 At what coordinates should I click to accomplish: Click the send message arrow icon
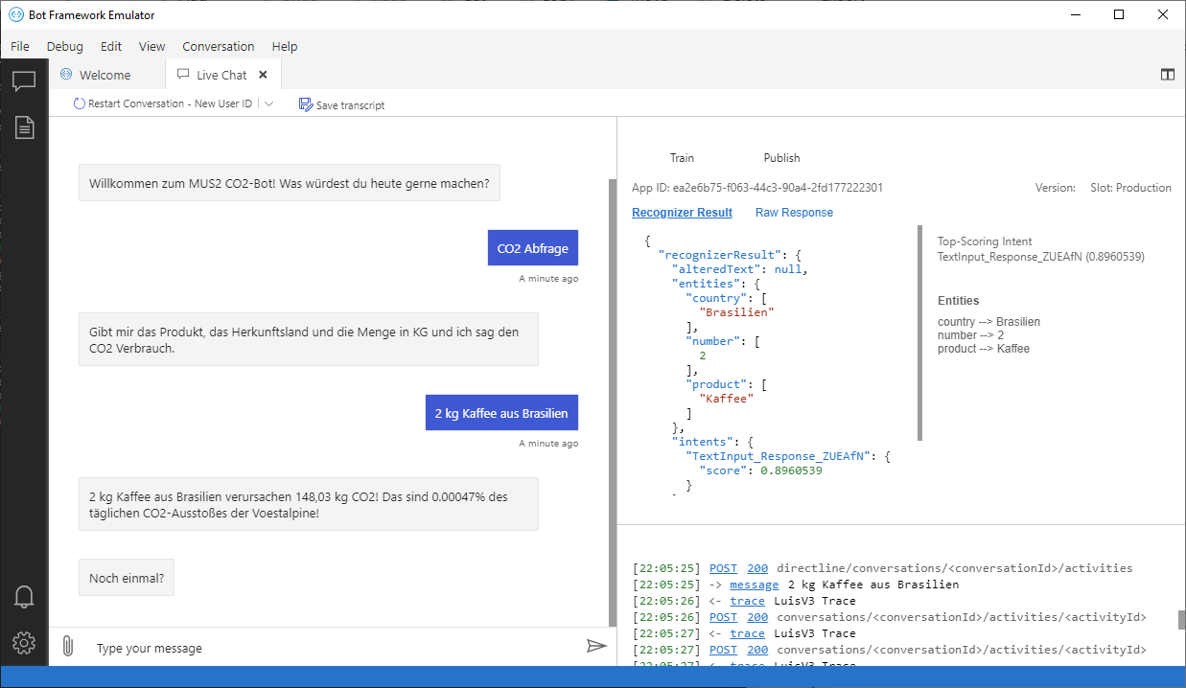(596, 647)
